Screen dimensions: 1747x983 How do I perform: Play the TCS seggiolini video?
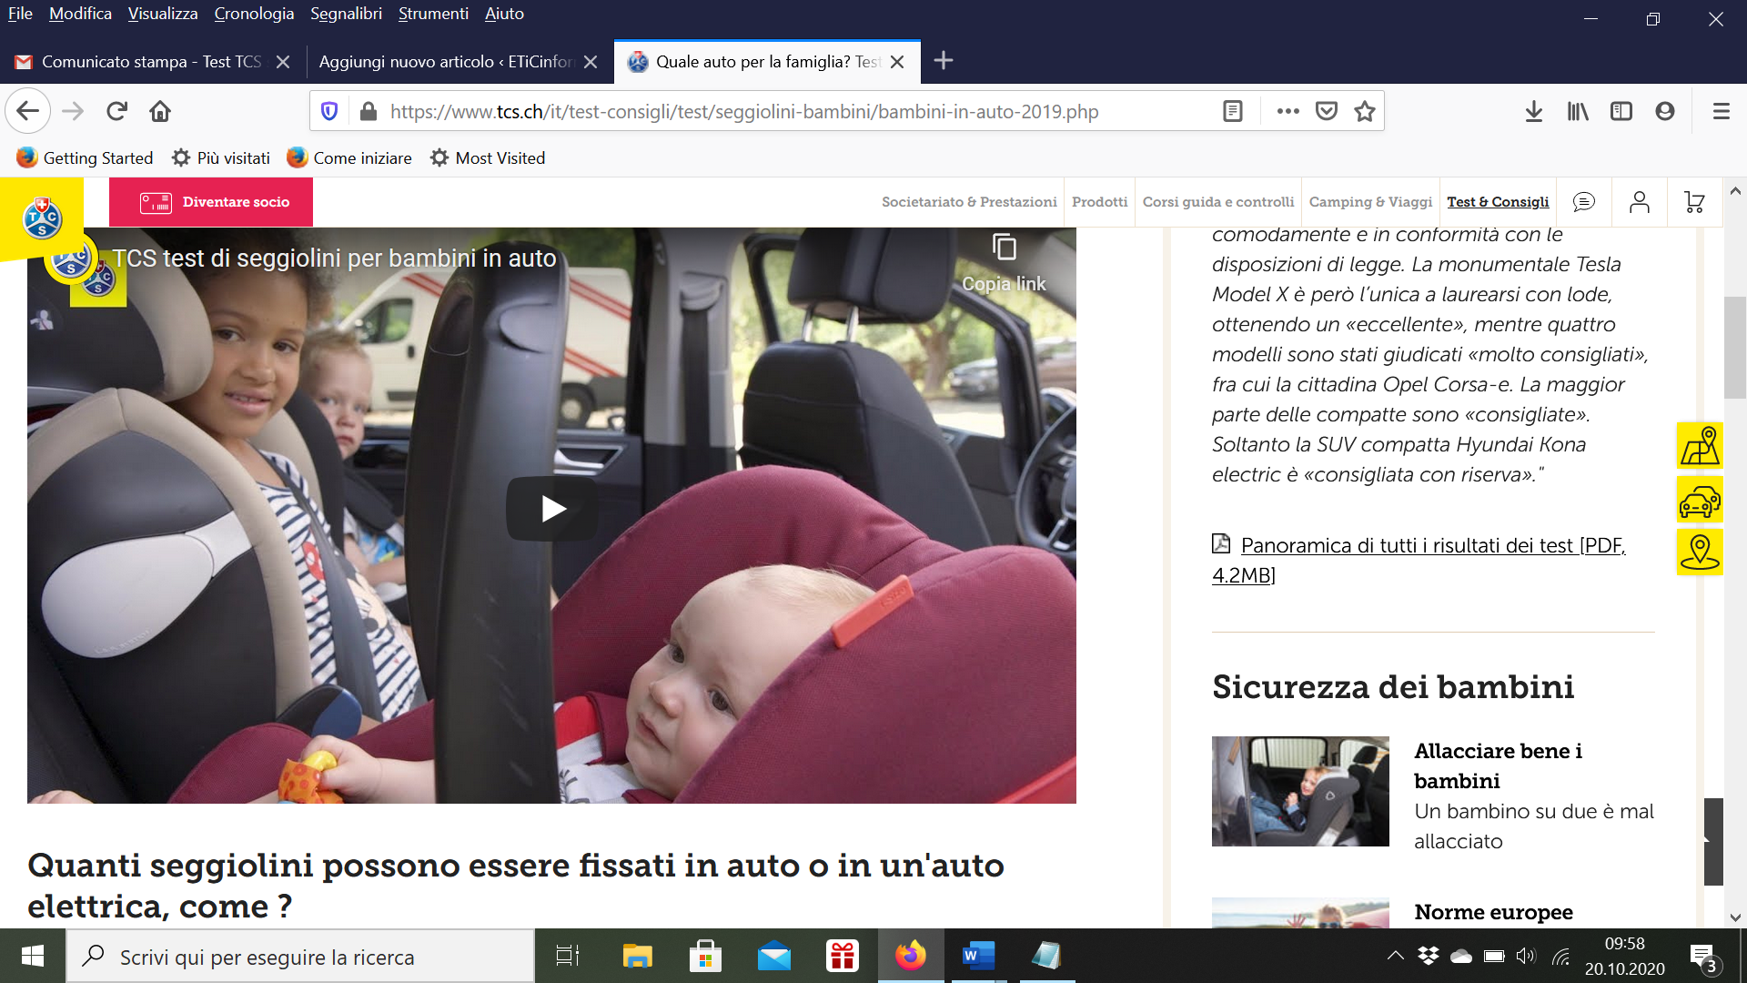552,508
